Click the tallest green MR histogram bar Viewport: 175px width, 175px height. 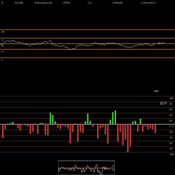click(115, 118)
